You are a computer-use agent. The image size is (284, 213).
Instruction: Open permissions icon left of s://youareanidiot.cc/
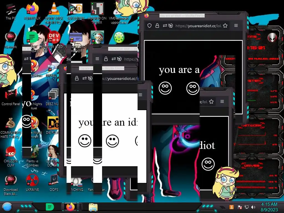tap(85, 78)
